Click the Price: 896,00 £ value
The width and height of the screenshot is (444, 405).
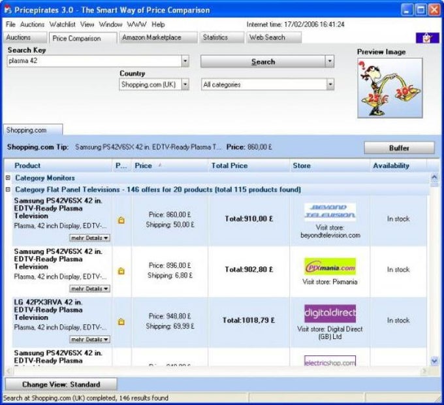(170, 265)
